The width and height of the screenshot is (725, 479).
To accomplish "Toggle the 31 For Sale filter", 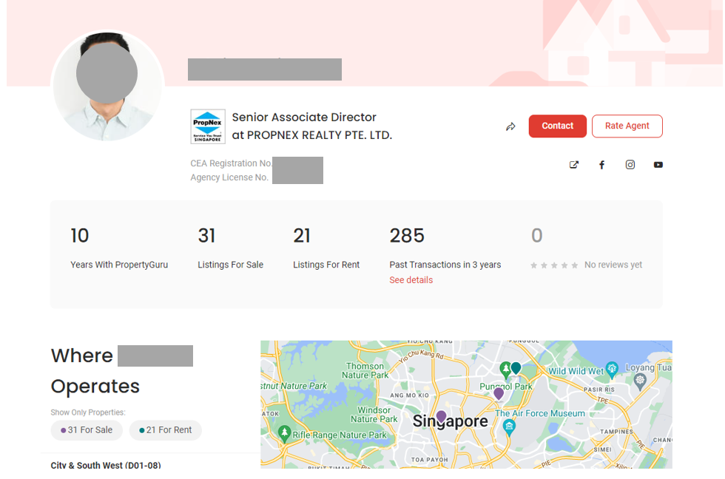I will tap(87, 430).
